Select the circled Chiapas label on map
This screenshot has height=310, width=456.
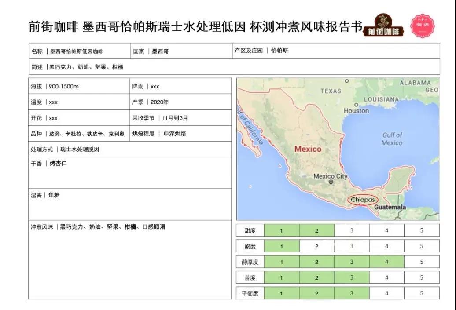[363, 200]
